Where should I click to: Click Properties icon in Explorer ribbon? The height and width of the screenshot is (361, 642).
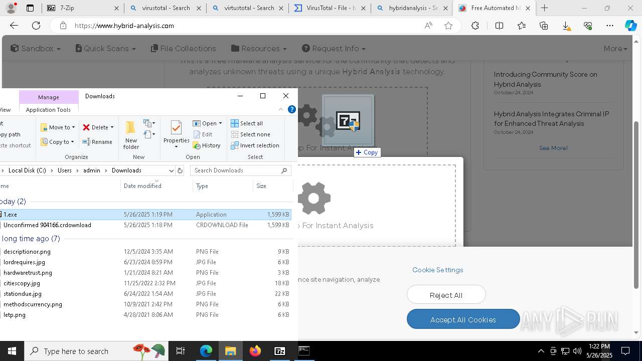pyautogui.click(x=176, y=133)
